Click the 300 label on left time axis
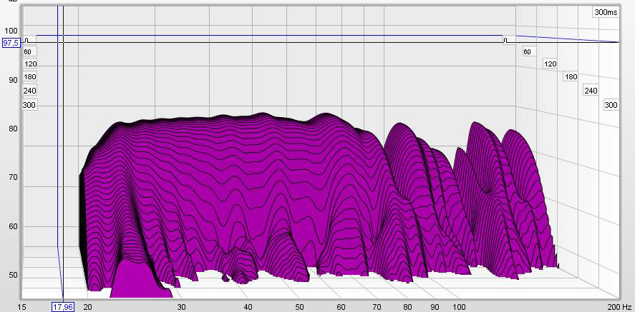This screenshot has width=635, height=312. (x=29, y=106)
